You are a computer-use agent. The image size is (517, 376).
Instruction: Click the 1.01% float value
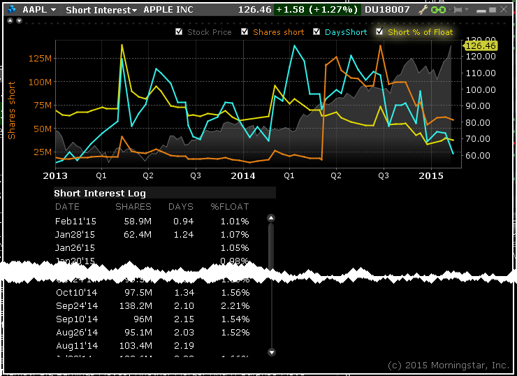[x=235, y=222]
